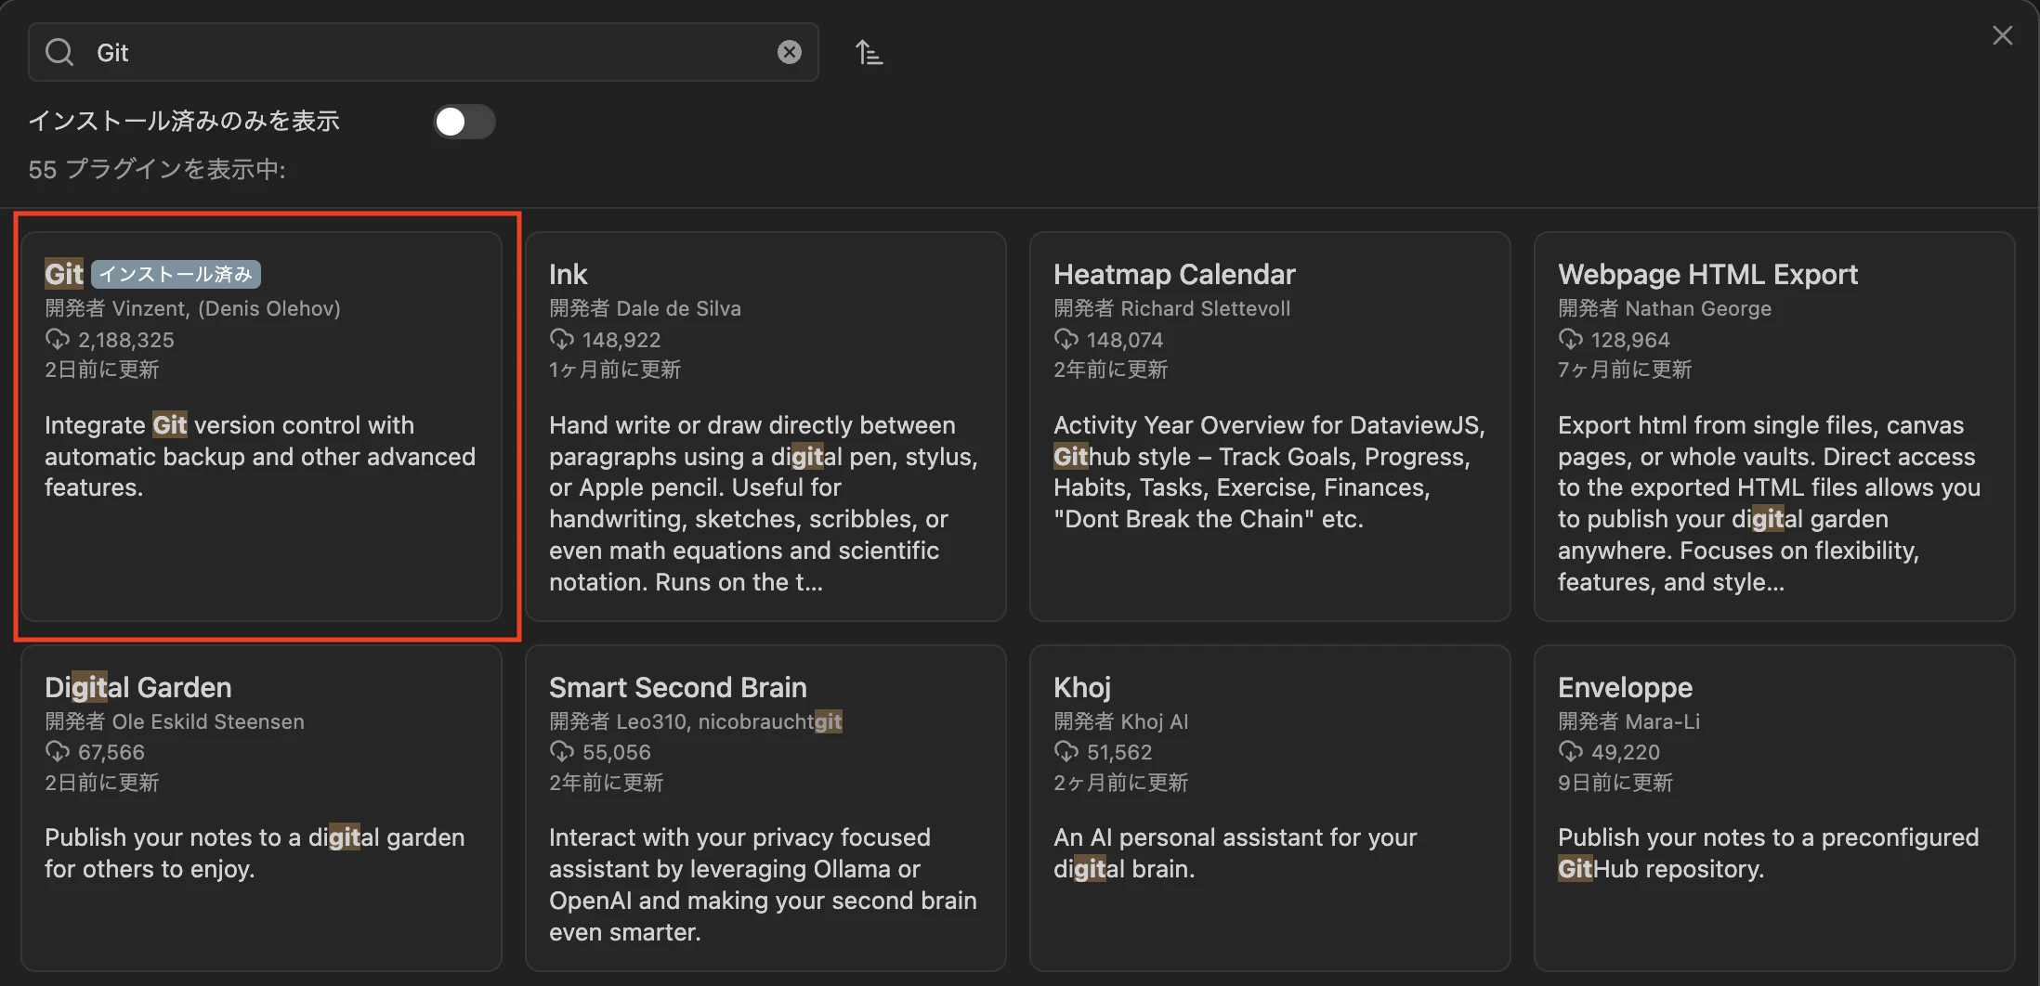Open the Enveloppe plugin card
The image size is (2040, 986).
tap(1774, 808)
